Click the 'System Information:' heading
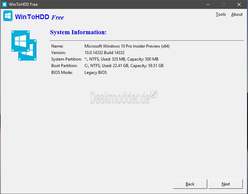248x194 pixels. click(78, 32)
